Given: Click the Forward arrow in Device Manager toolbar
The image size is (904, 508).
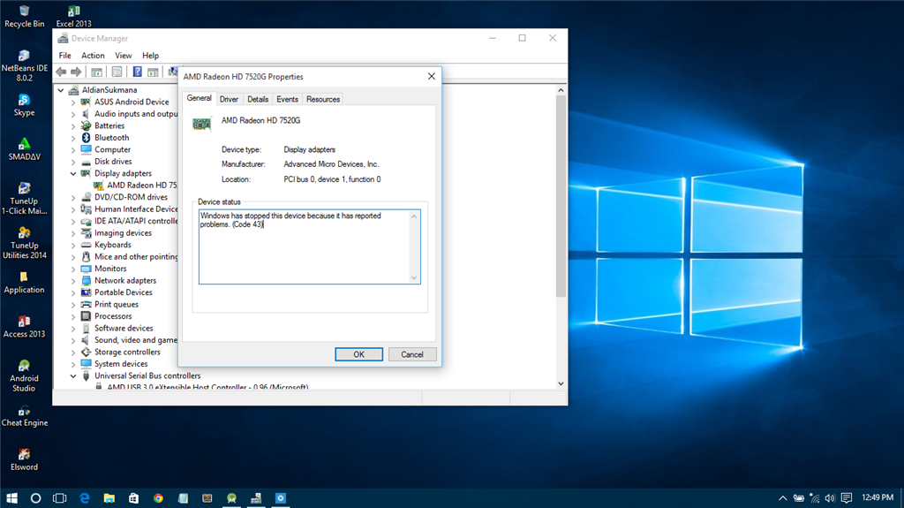Looking at the screenshot, I should coord(76,72).
